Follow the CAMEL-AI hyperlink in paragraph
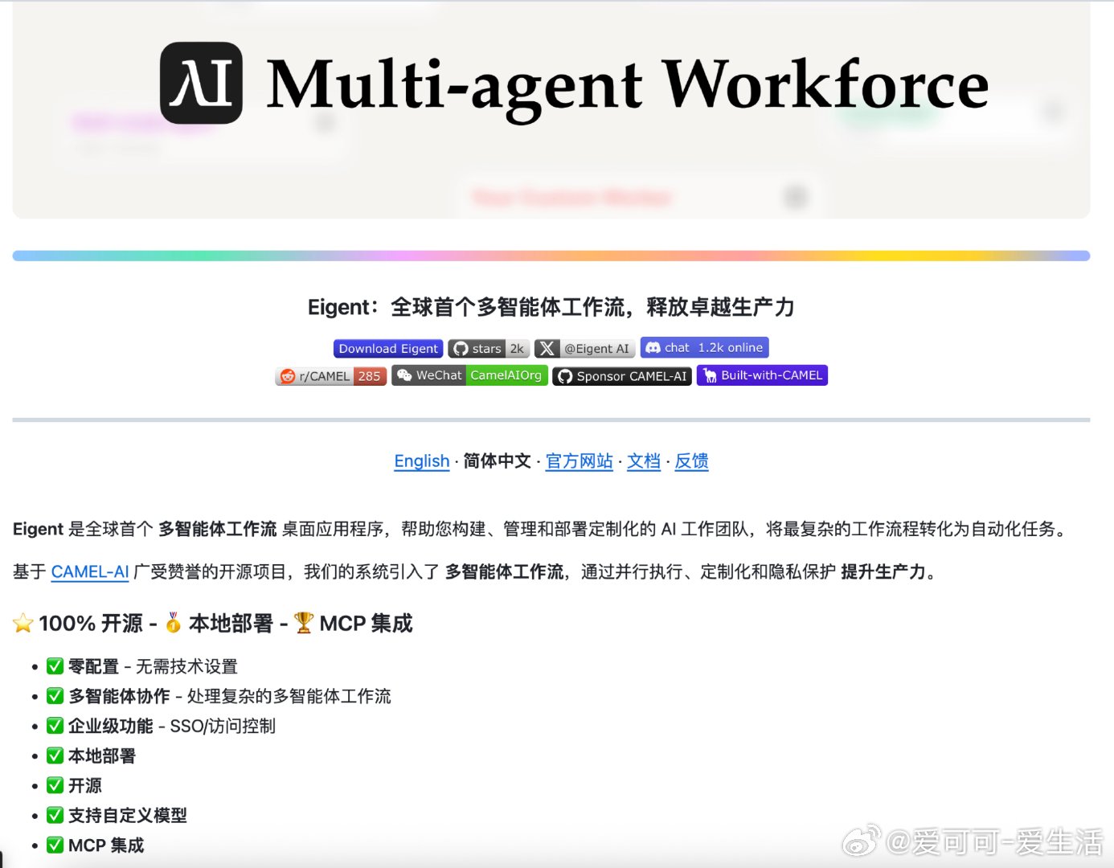The height and width of the screenshot is (868, 1114). pyautogui.click(x=90, y=571)
